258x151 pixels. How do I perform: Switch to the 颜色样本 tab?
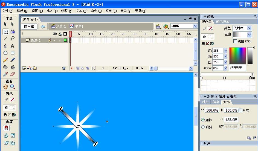223,22
